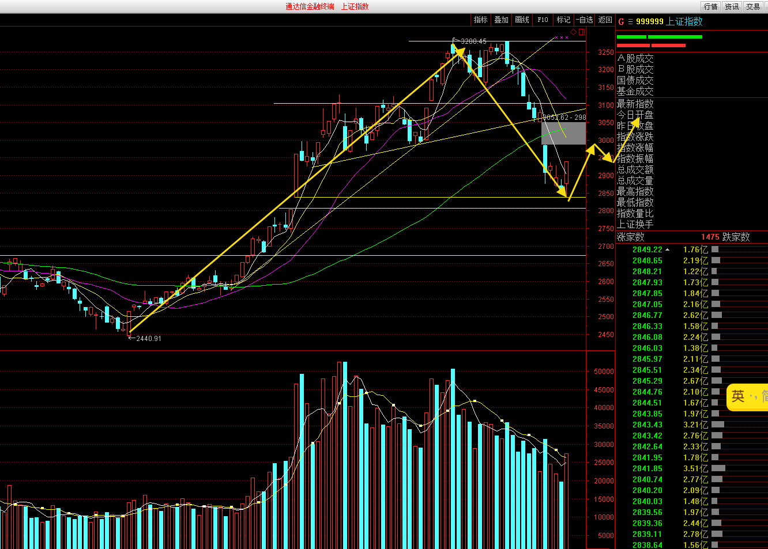The width and height of the screenshot is (768, 549).
Task: Click the 跌家数 label
Action: 736,237
